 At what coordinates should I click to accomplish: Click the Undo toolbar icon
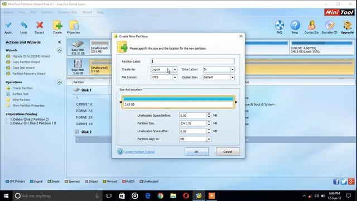[23, 25]
